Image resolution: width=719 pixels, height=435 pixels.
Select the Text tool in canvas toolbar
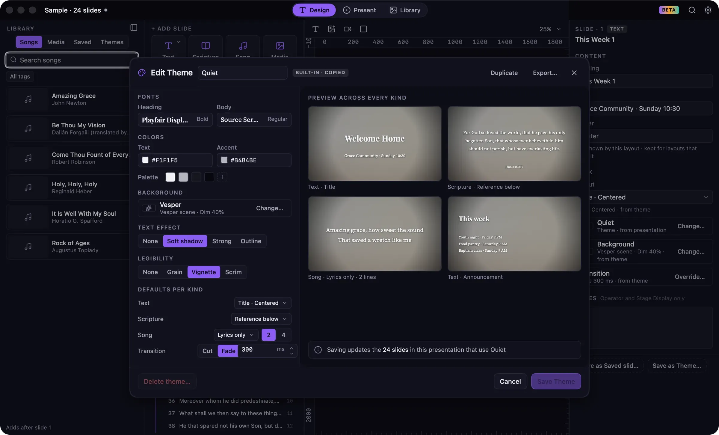[x=315, y=29]
